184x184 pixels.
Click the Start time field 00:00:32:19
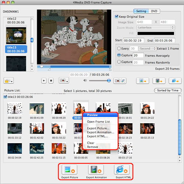coord(134,41)
